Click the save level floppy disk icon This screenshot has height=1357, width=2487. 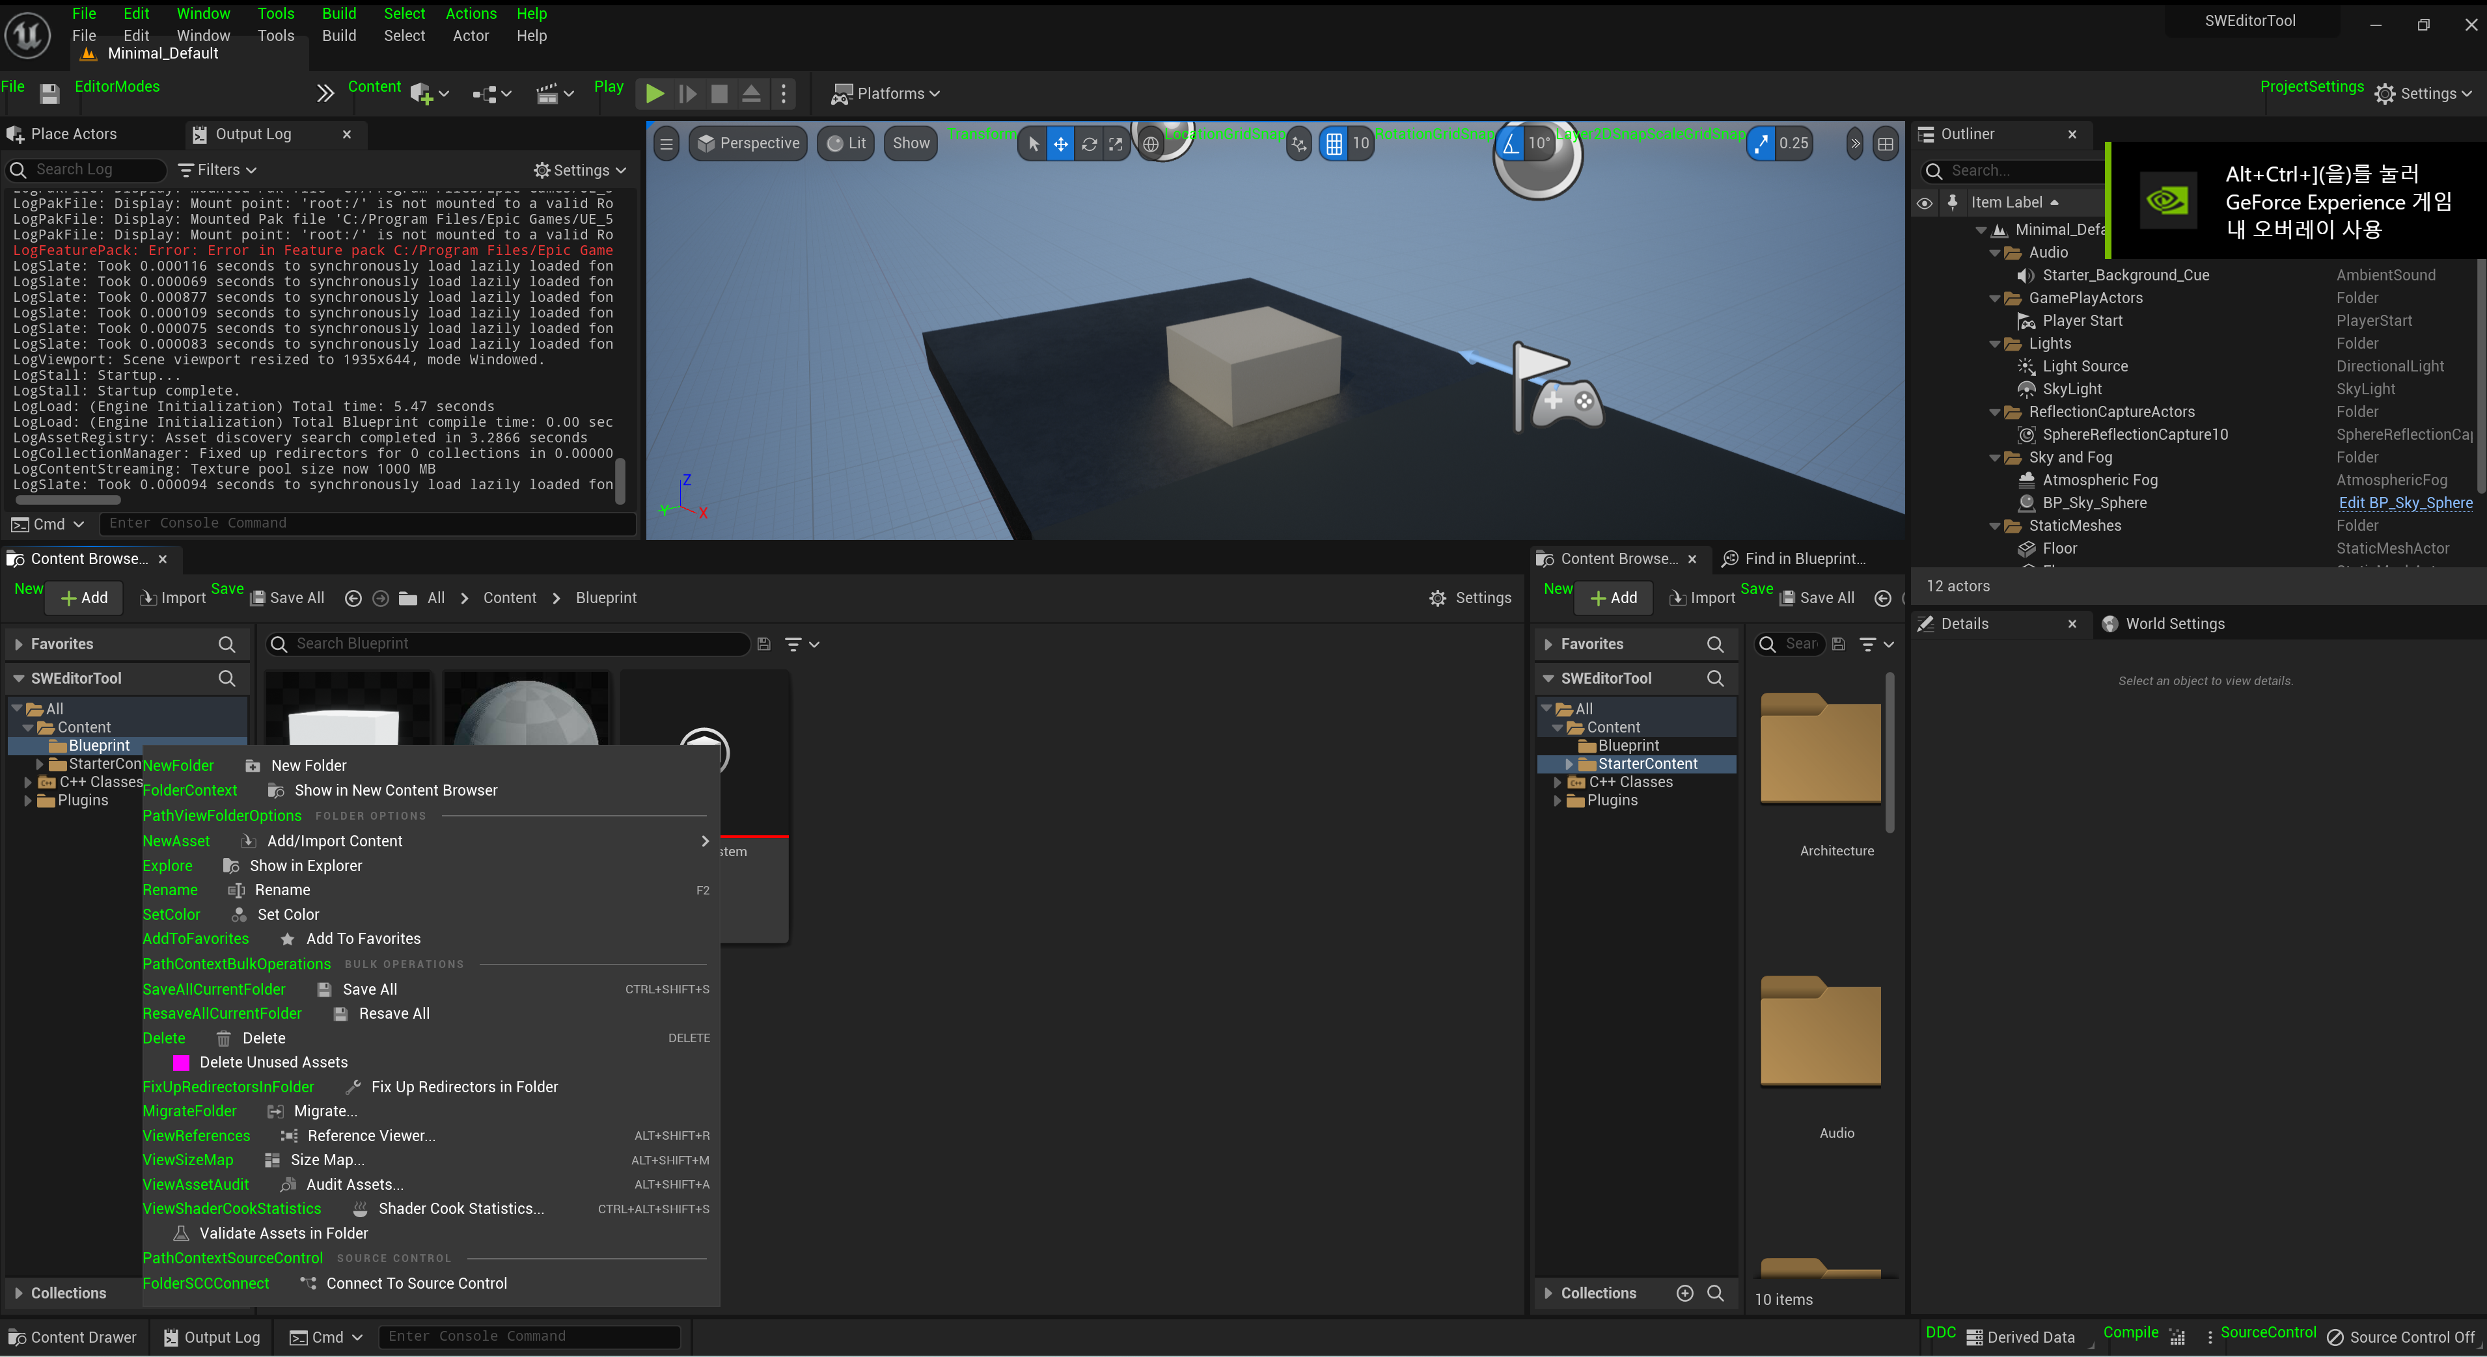pyautogui.click(x=49, y=94)
